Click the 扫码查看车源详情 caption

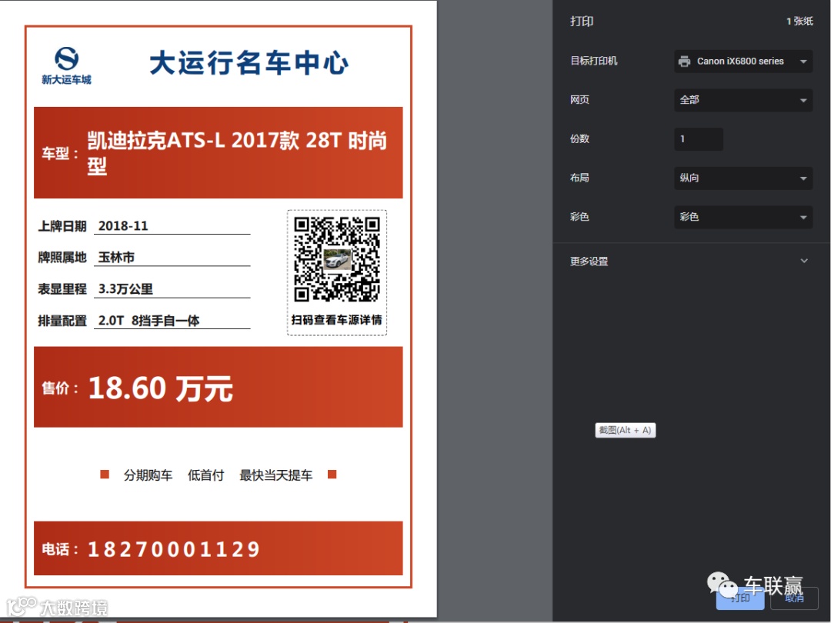336,320
